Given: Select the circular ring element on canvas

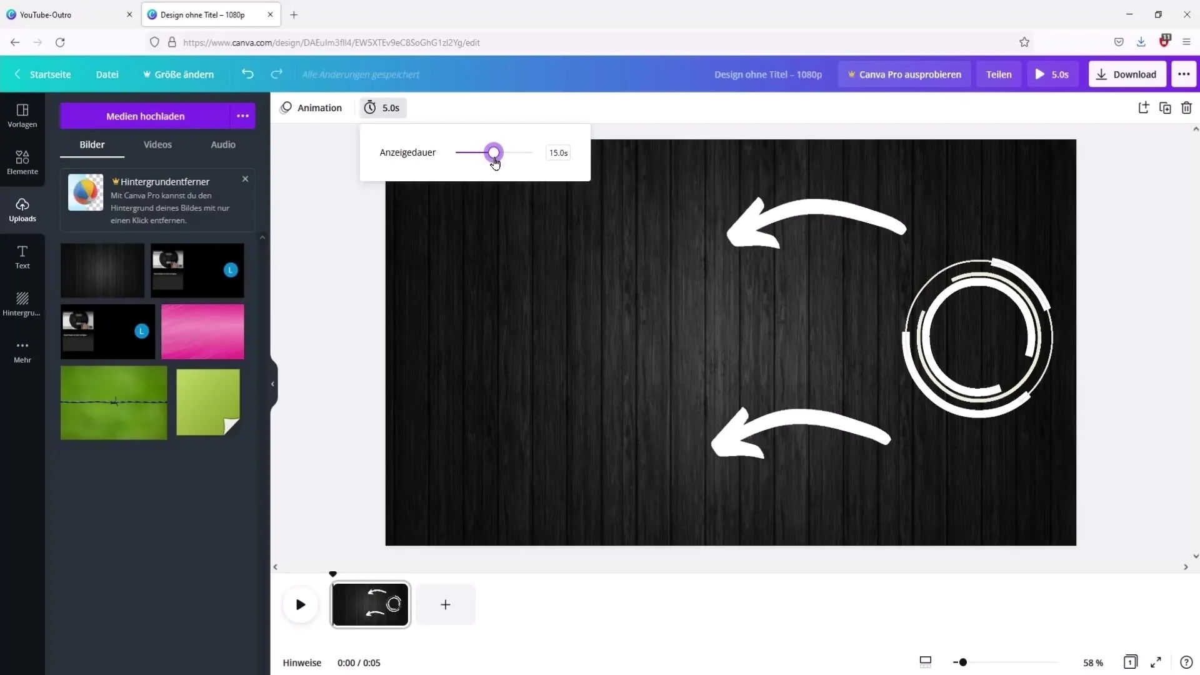Looking at the screenshot, I should click(x=977, y=337).
